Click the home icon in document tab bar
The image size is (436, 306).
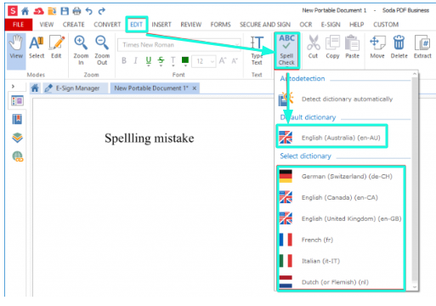[35, 88]
